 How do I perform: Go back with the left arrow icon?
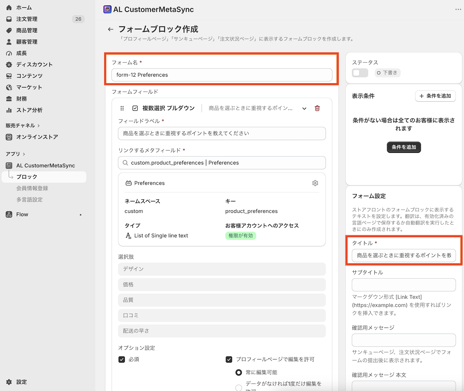(111, 29)
